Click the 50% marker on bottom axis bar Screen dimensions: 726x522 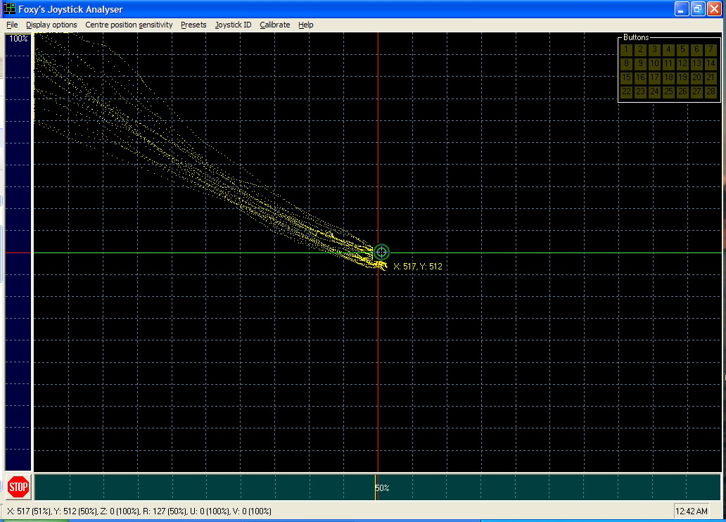point(382,488)
